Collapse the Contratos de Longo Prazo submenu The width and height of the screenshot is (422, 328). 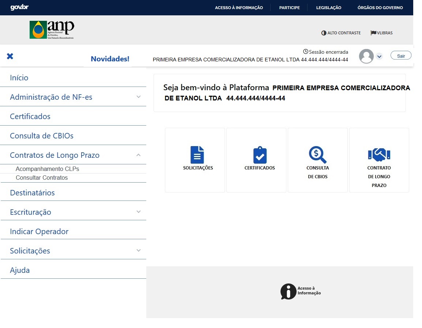(138, 155)
